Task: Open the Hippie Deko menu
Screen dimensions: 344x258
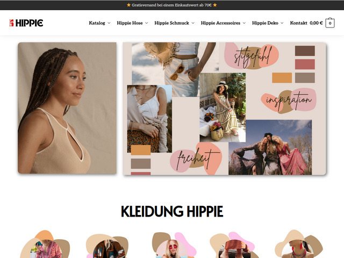Action: (x=265, y=23)
